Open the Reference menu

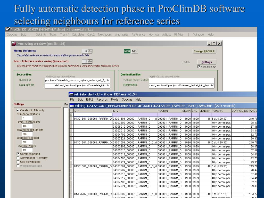138,35
